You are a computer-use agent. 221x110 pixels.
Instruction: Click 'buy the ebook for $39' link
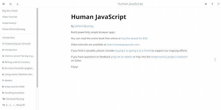(x=135, y=38)
